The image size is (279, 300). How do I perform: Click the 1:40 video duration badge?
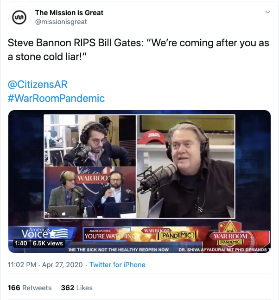point(21,244)
